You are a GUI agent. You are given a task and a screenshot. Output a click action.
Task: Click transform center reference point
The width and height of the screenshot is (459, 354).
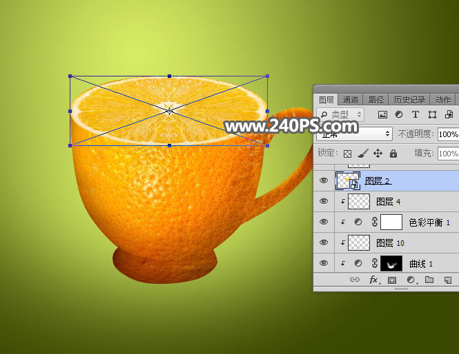coord(169,111)
